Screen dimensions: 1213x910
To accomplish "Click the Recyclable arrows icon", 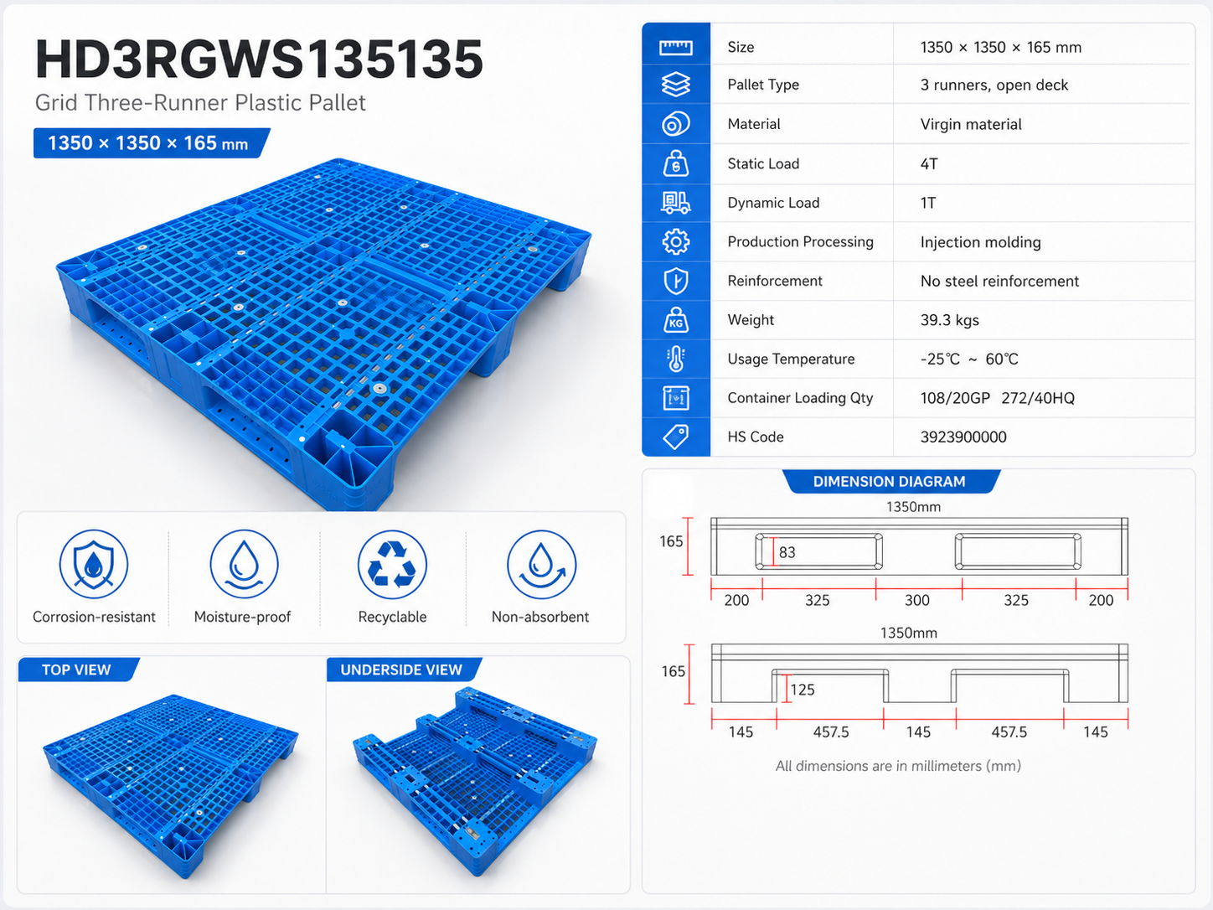I will 392,564.
